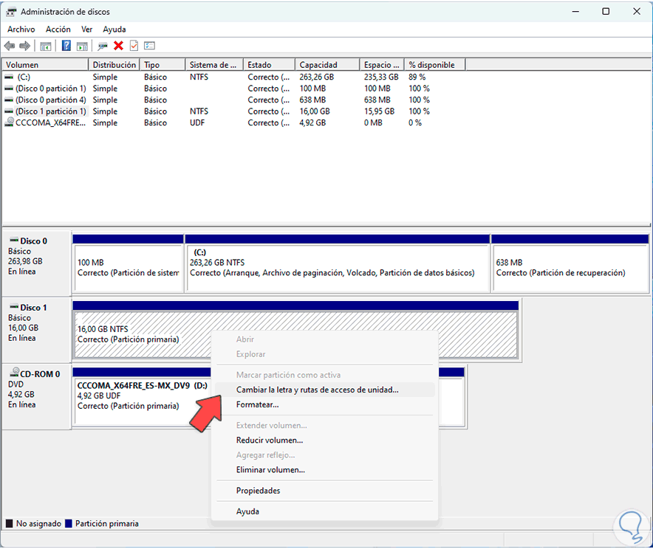Click the red X delete icon
The width and height of the screenshot is (653, 549).
point(119,46)
